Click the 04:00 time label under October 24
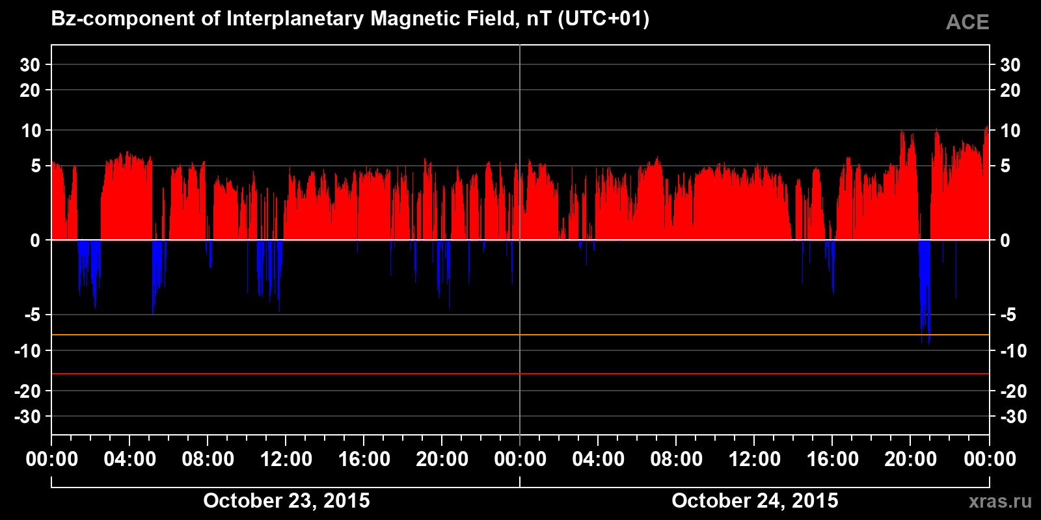This screenshot has height=520, width=1041. tap(599, 460)
